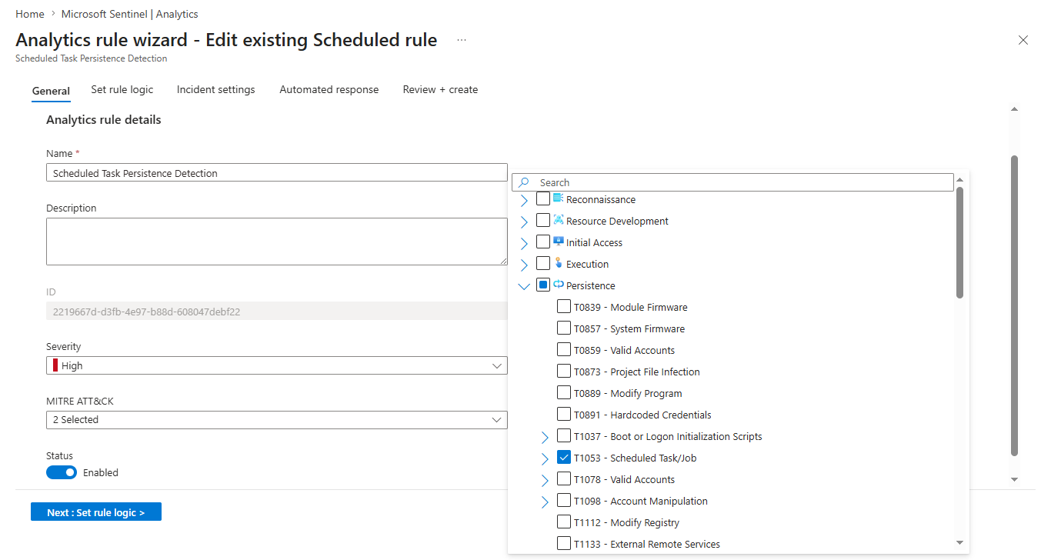The width and height of the screenshot is (1051, 560).
Task: Go to Home breadcrumb link
Action: coord(30,14)
